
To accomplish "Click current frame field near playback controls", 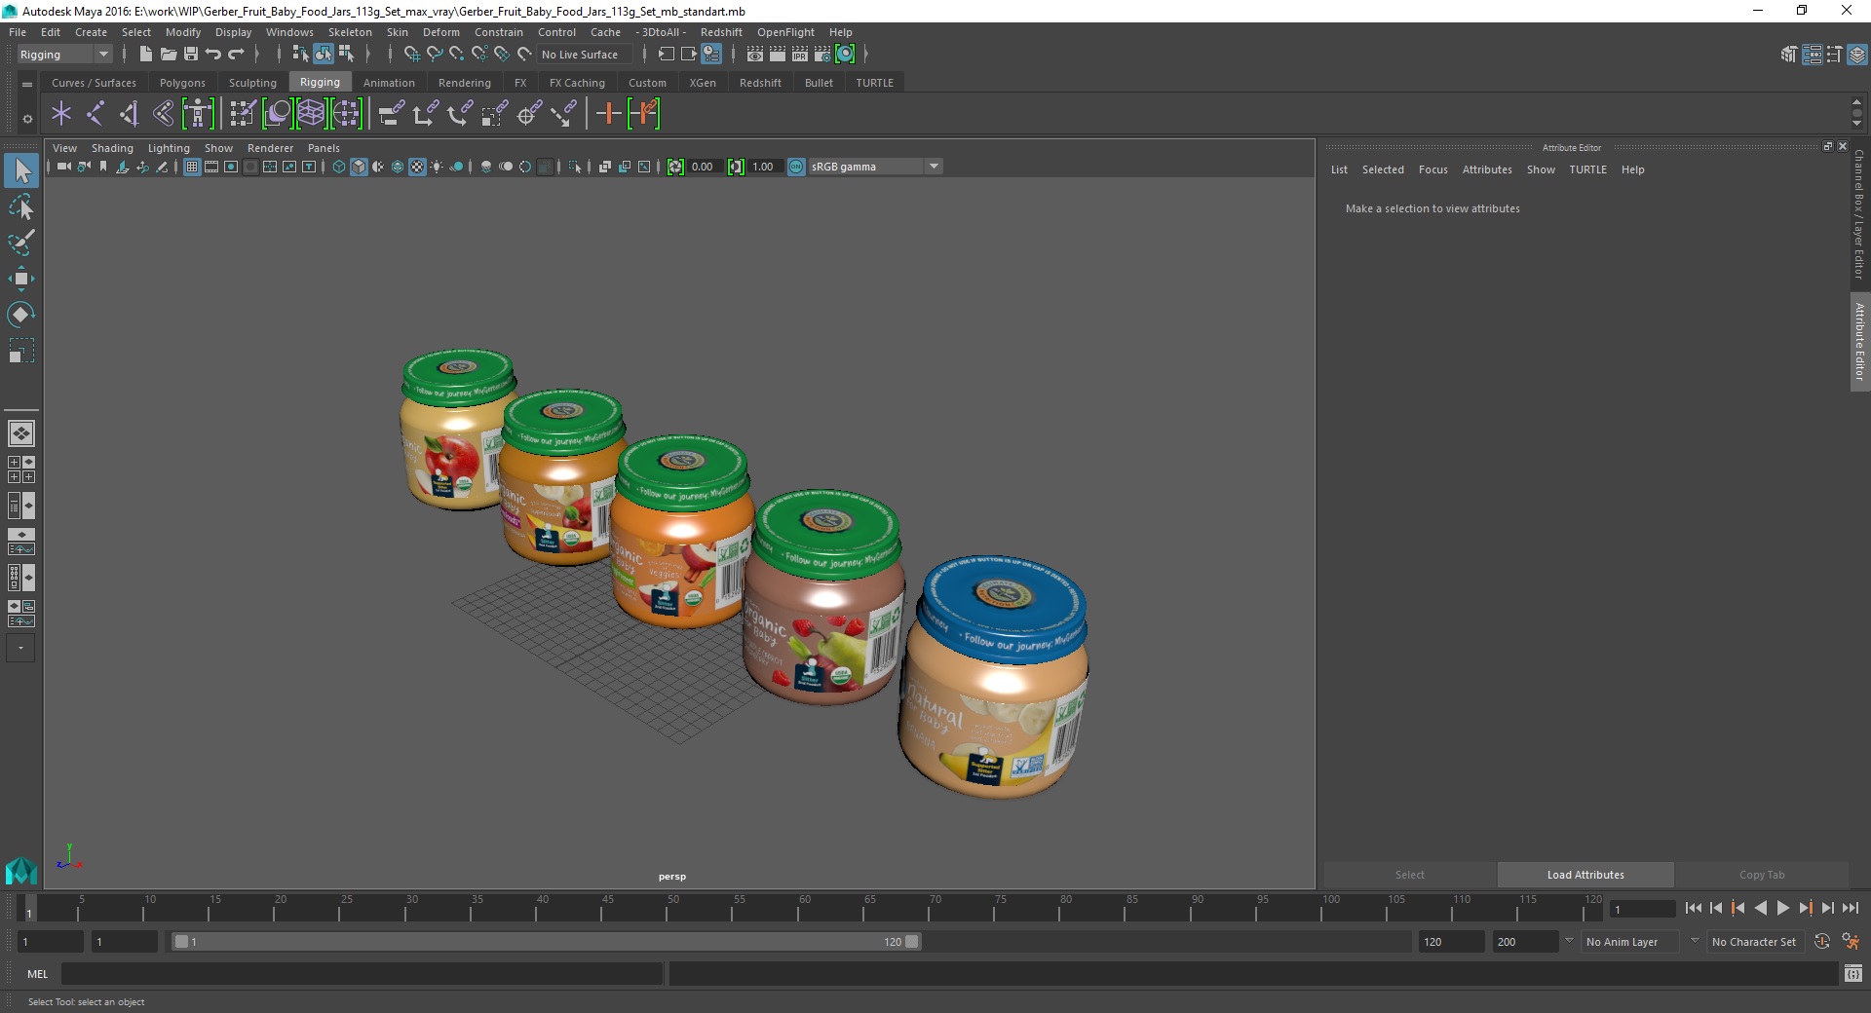I will coord(1643,909).
